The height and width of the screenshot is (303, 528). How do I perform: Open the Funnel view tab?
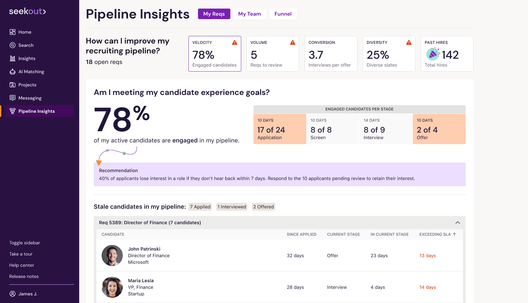(283, 14)
